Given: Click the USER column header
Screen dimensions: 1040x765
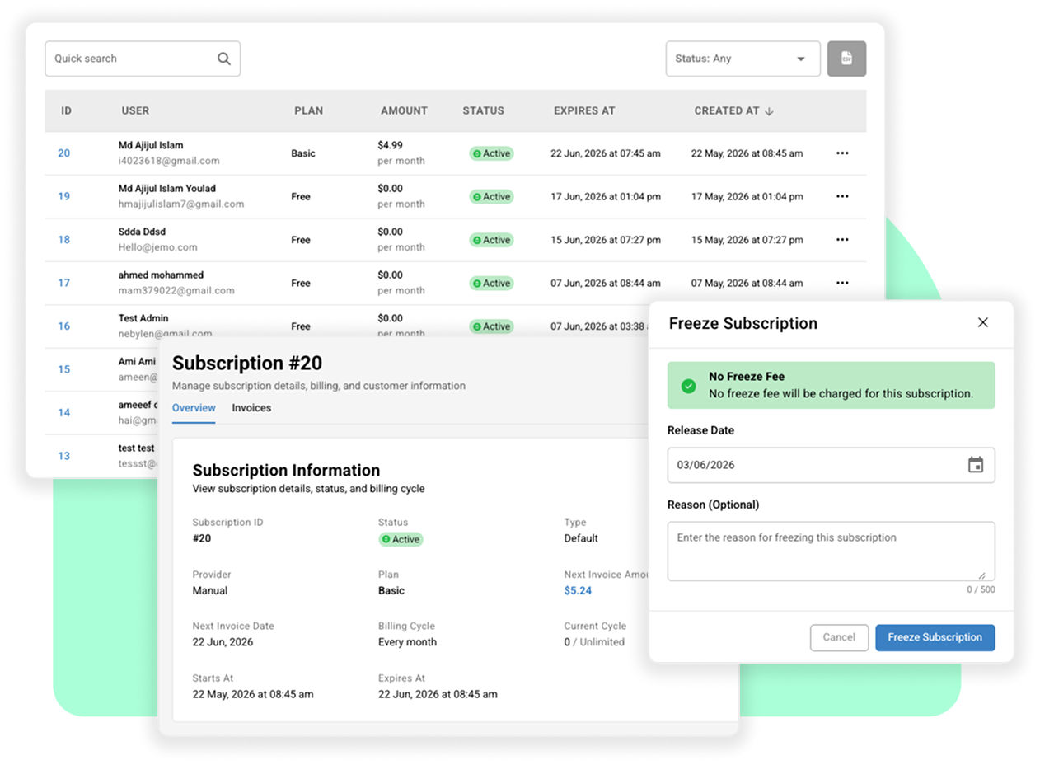Looking at the screenshot, I should (135, 110).
